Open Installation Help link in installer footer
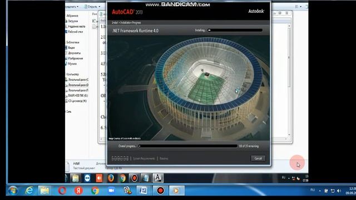Image resolution: width=356 pixels, height=200 pixels. coord(120,158)
